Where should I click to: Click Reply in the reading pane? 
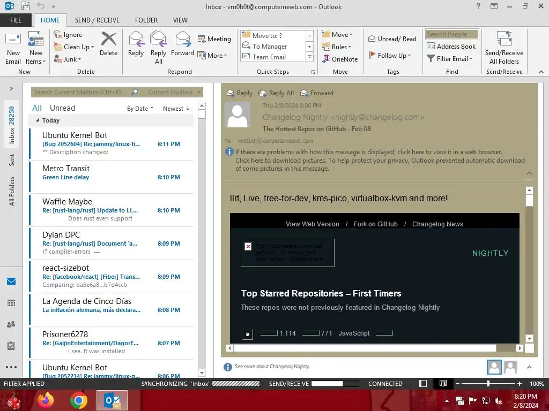pyautogui.click(x=240, y=93)
